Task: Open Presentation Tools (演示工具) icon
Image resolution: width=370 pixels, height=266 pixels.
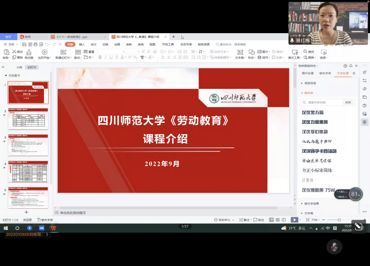Action: [295, 52]
